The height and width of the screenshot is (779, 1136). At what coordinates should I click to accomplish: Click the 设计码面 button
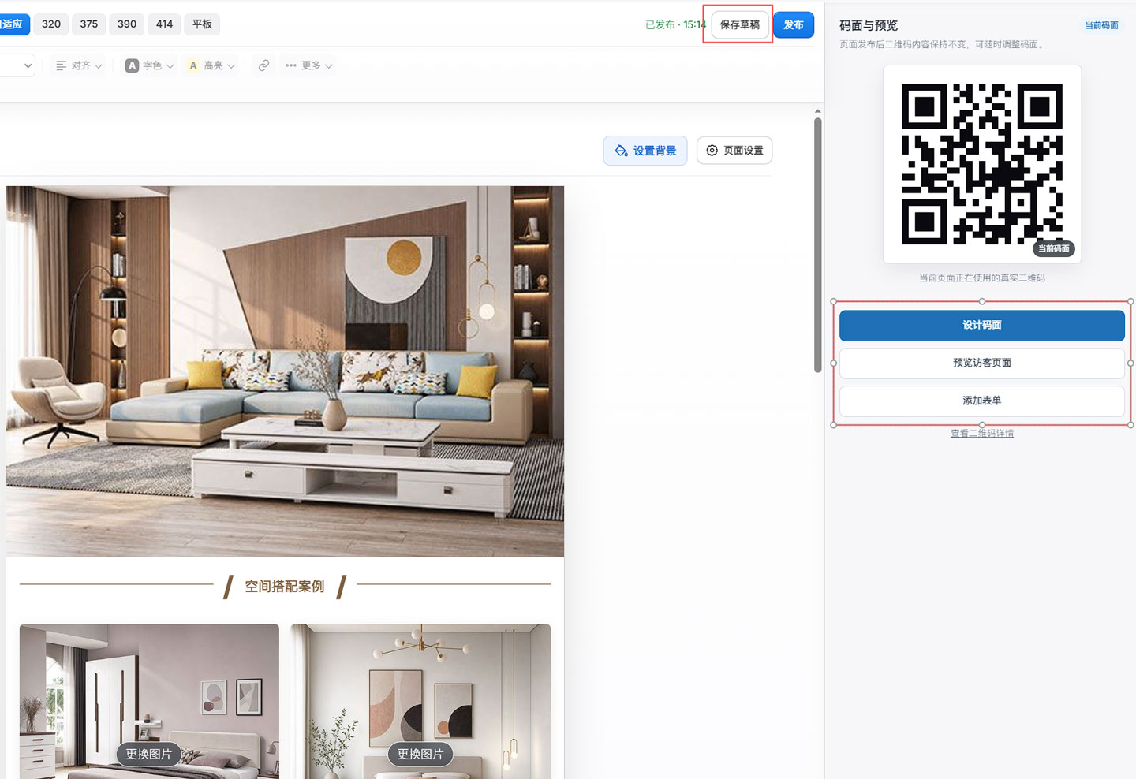982,325
